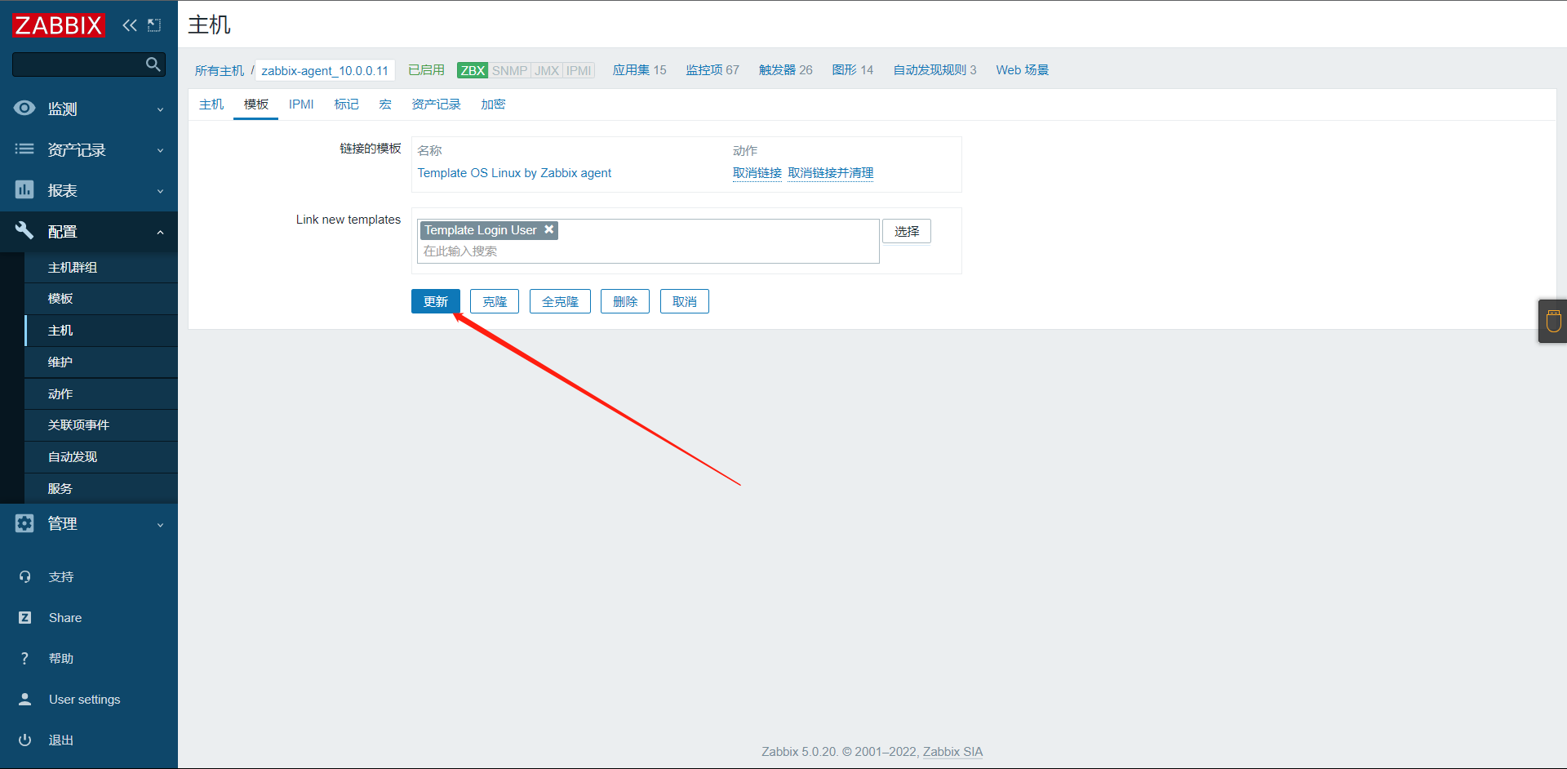Expand the 管理 menu chevron
Image resolution: width=1567 pixels, height=769 pixels.
click(x=160, y=525)
